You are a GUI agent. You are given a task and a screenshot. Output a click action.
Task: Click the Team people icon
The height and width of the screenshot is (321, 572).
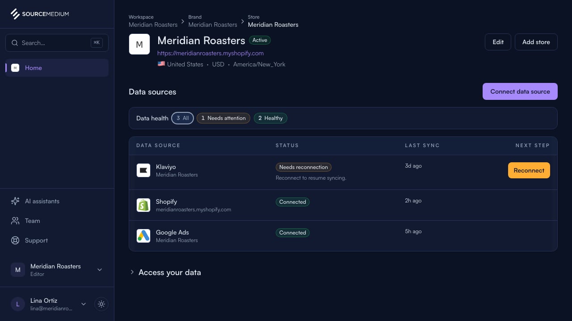point(15,221)
